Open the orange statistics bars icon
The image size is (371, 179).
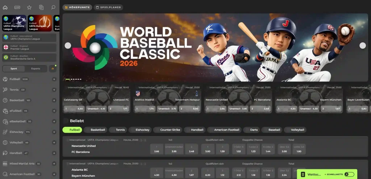point(53,68)
